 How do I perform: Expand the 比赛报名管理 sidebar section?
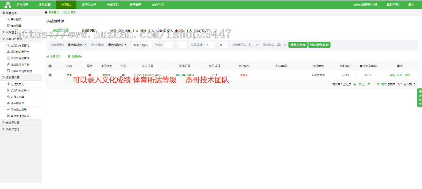(x=21, y=39)
